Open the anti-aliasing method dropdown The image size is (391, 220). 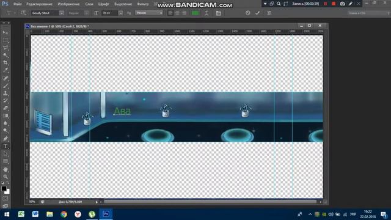tap(149, 13)
